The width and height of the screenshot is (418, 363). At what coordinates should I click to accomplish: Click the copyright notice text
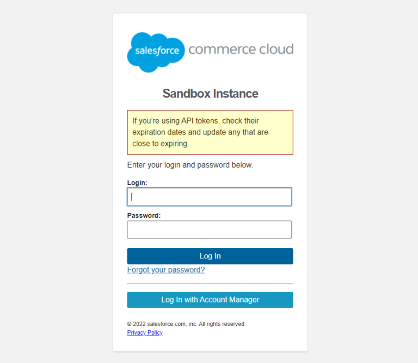[186, 324]
